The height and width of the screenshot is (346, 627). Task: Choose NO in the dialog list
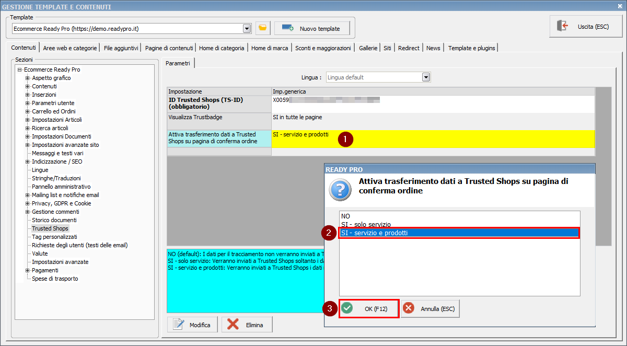459,216
